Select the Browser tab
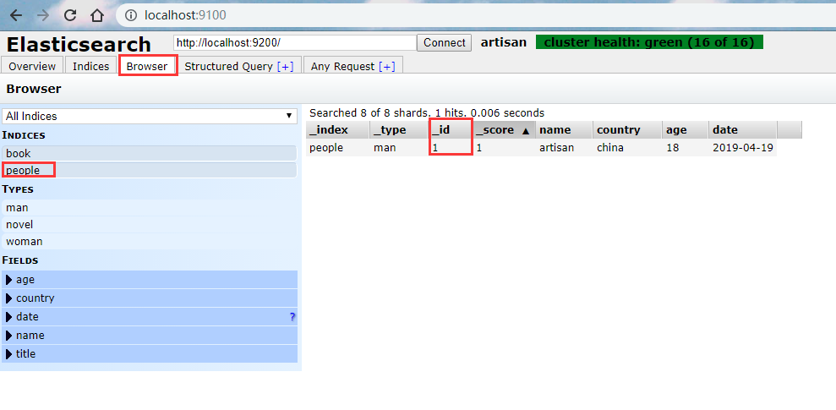Image resolution: width=836 pixels, height=410 pixels. point(147,66)
